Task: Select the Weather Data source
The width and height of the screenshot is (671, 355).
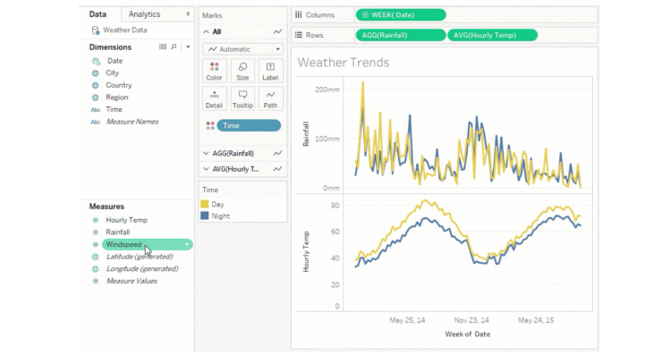Action: (124, 30)
